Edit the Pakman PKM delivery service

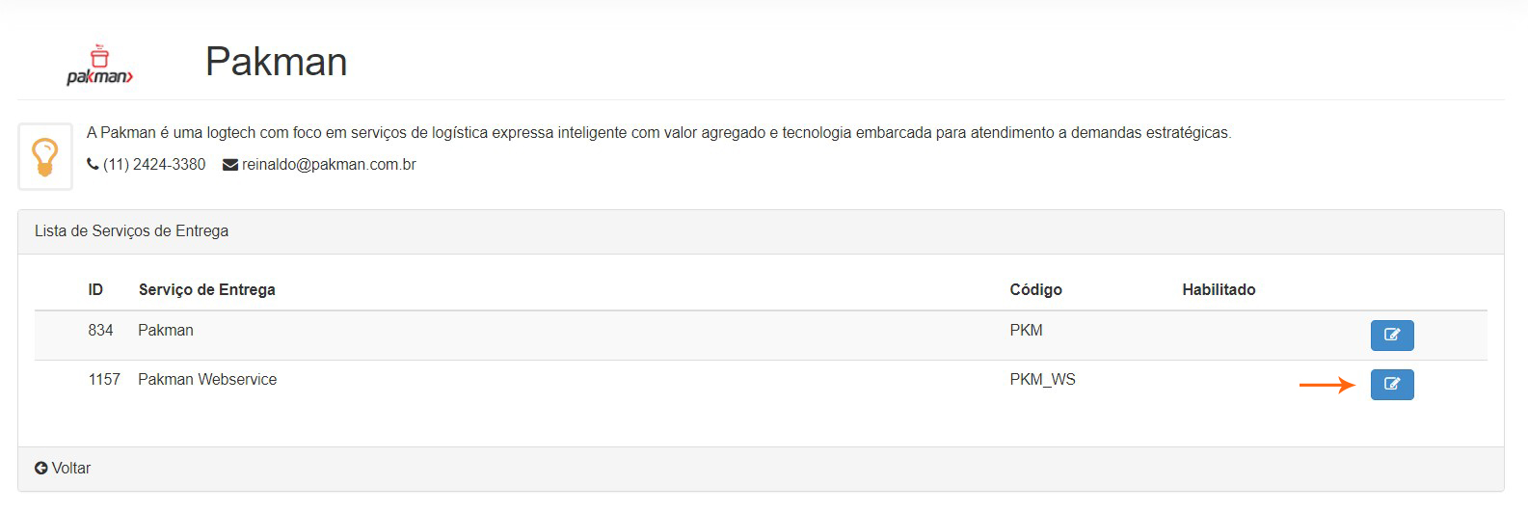click(x=1391, y=335)
